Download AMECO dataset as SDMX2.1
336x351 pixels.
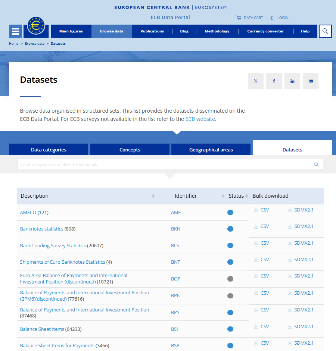[301, 210]
